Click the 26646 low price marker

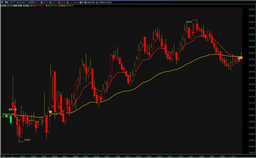coord(27,140)
